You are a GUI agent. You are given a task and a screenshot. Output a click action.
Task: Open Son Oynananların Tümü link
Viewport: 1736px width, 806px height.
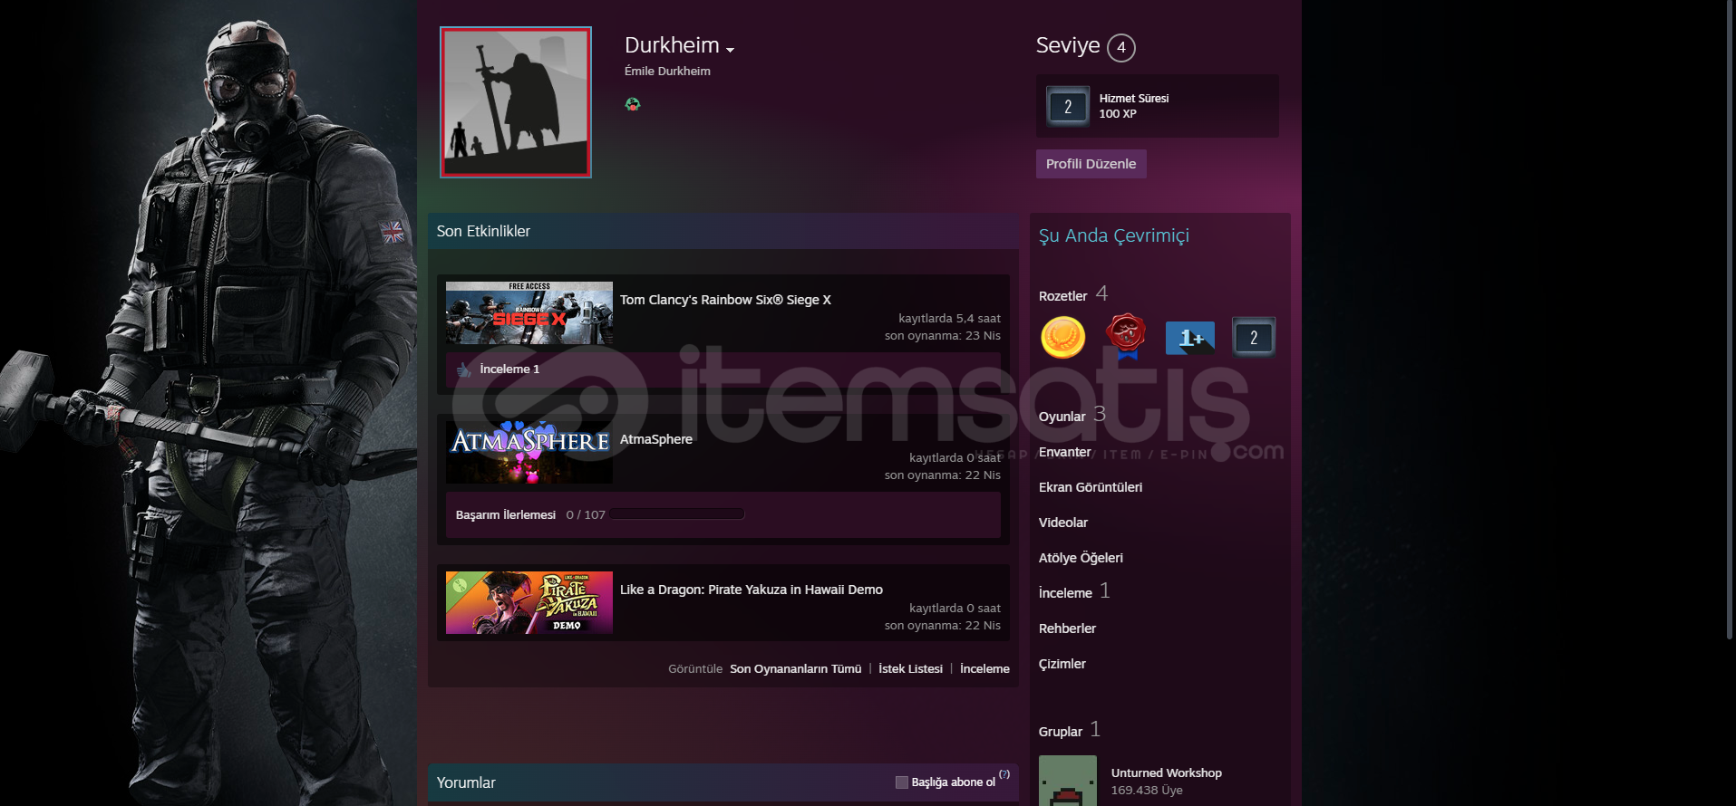796,669
